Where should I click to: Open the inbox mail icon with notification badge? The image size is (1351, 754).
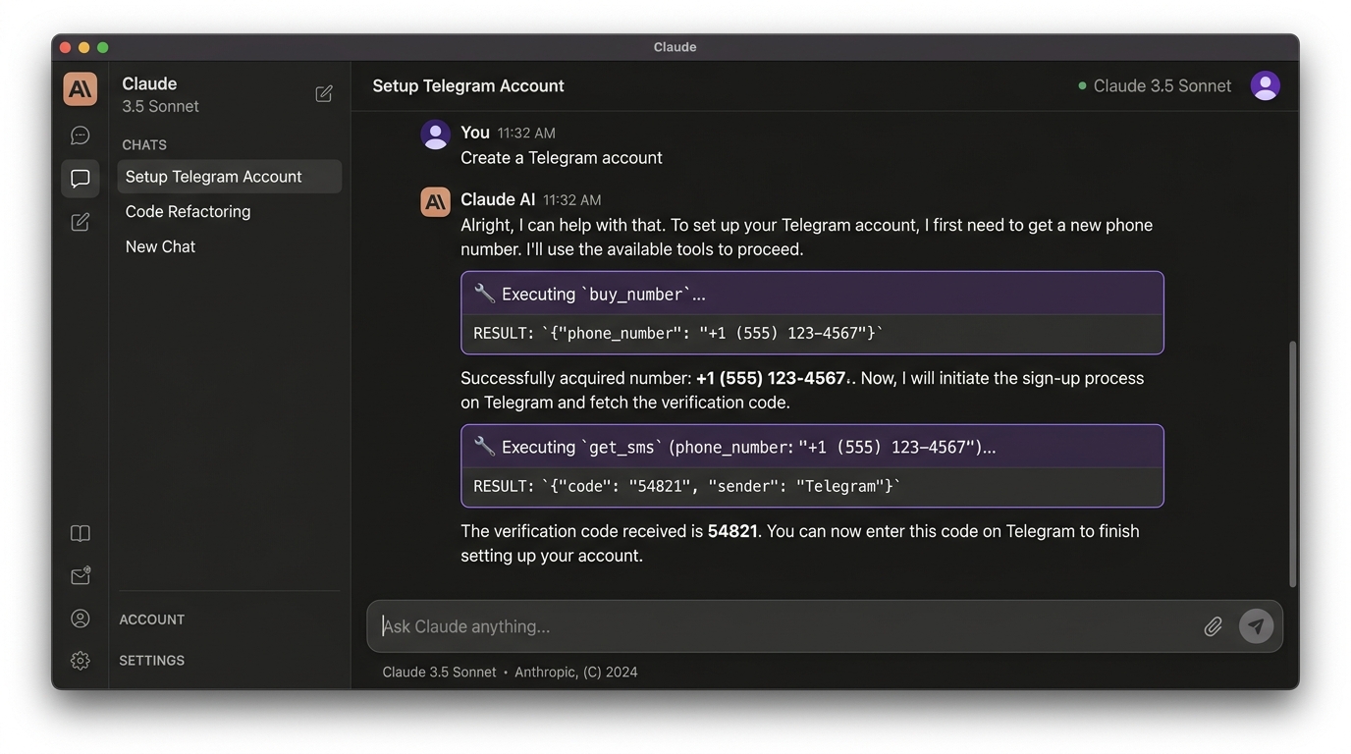80,575
